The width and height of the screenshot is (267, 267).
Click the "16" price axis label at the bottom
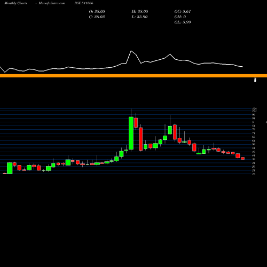pos(254,174)
